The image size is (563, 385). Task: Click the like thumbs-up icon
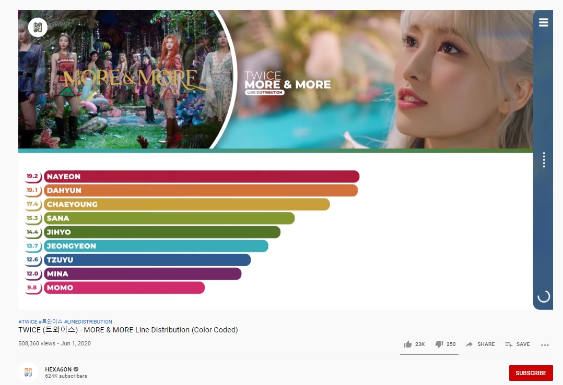point(407,344)
